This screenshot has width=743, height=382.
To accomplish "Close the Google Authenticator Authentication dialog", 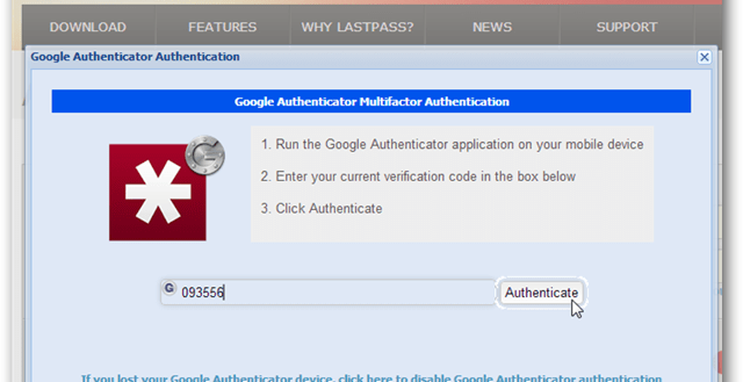I will 704,57.
